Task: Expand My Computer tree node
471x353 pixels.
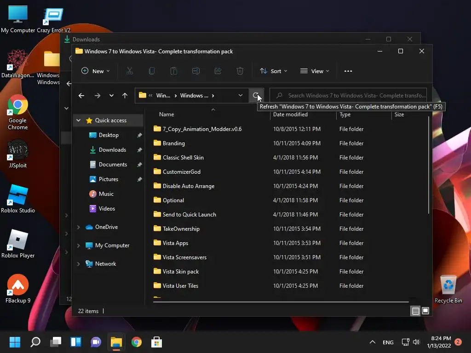Action: click(78, 245)
